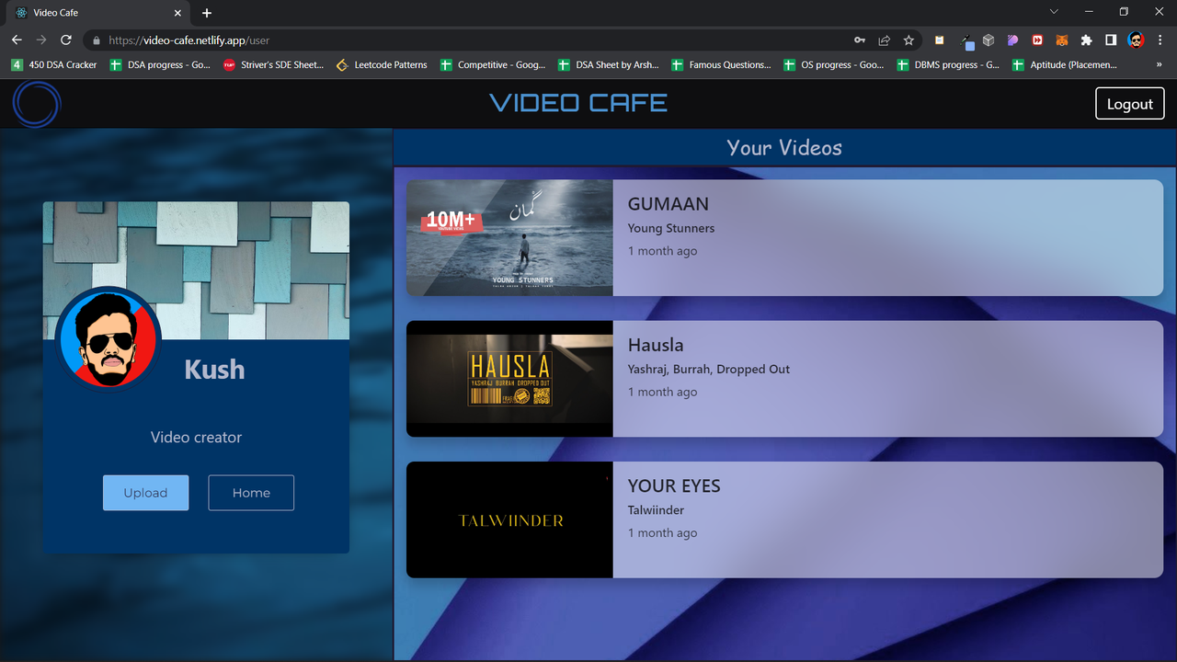
Task: Open the tab search dropdown arrow
Action: 1053,12
